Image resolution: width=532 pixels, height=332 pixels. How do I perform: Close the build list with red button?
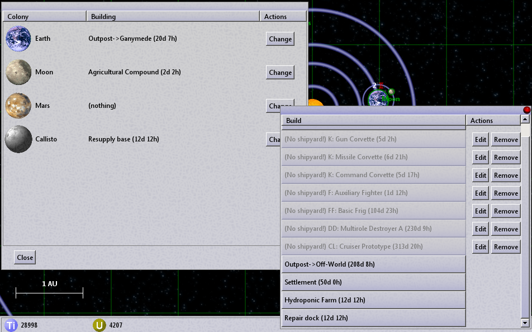click(526, 110)
